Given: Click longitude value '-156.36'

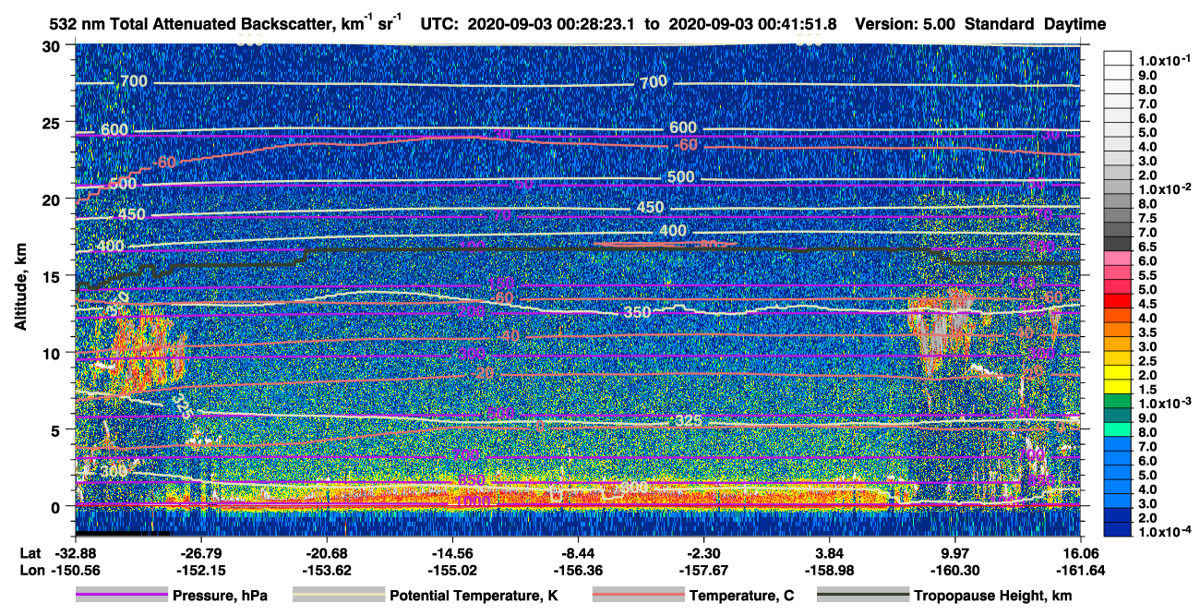Looking at the screenshot, I should pos(577,570).
